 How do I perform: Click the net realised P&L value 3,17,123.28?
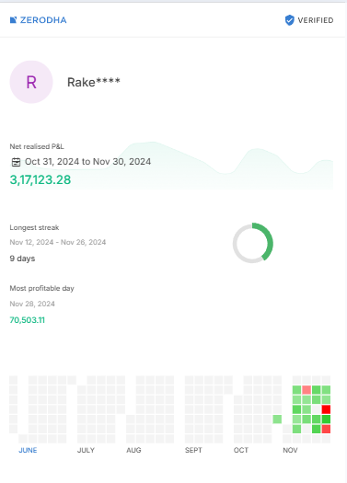40,180
